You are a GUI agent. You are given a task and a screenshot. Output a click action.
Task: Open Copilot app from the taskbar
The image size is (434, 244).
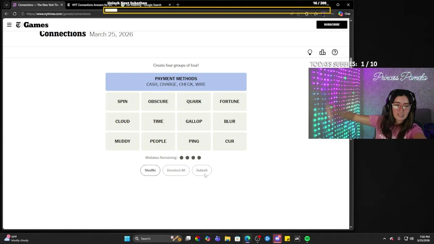click(x=208, y=239)
